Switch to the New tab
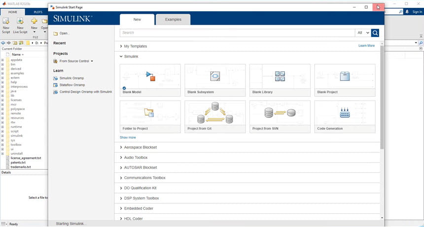This screenshot has height=227, width=424. tap(137, 19)
